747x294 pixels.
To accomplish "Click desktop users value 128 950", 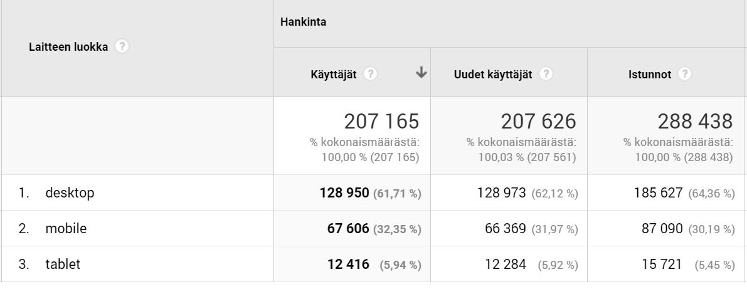I will [x=344, y=192].
